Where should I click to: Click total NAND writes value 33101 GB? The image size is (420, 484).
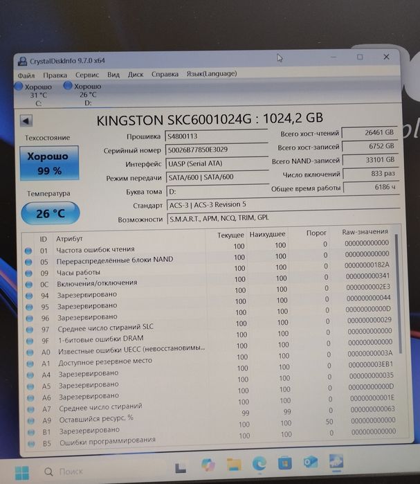tap(370, 160)
